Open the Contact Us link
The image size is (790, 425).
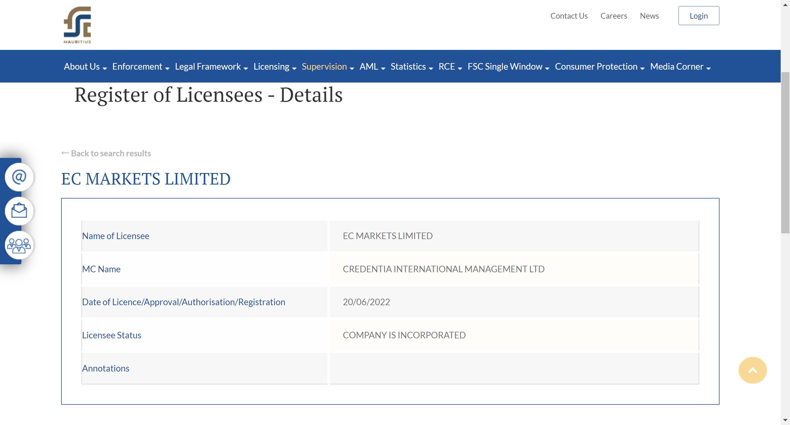click(x=569, y=16)
